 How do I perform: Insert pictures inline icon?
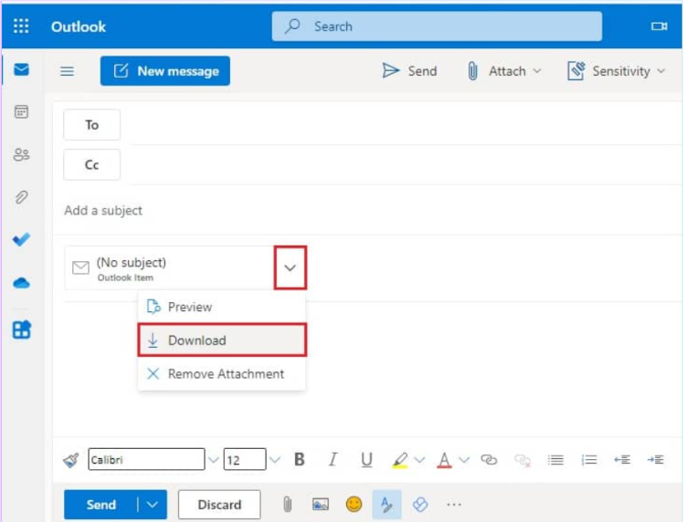tap(321, 505)
